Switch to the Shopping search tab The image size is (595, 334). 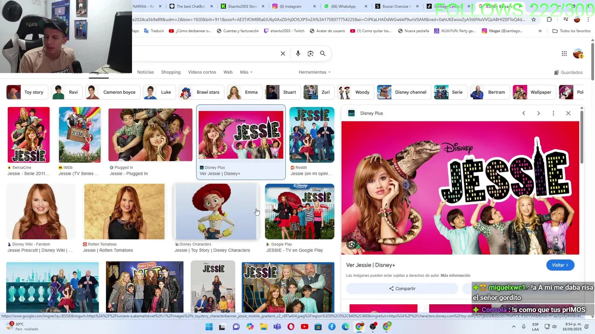pyautogui.click(x=171, y=72)
